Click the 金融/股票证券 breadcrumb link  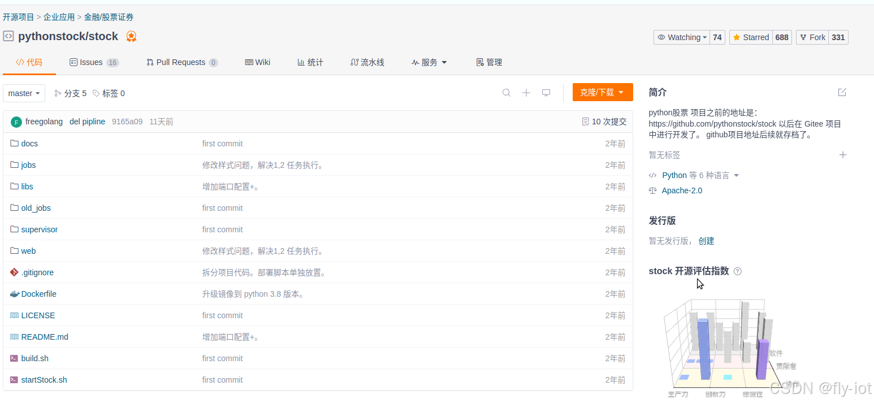[109, 18]
